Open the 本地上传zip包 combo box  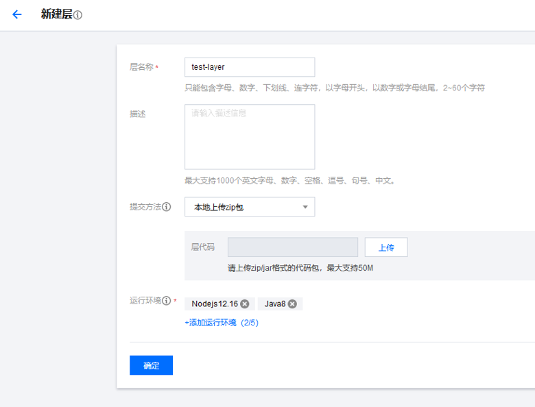click(243, 207)
